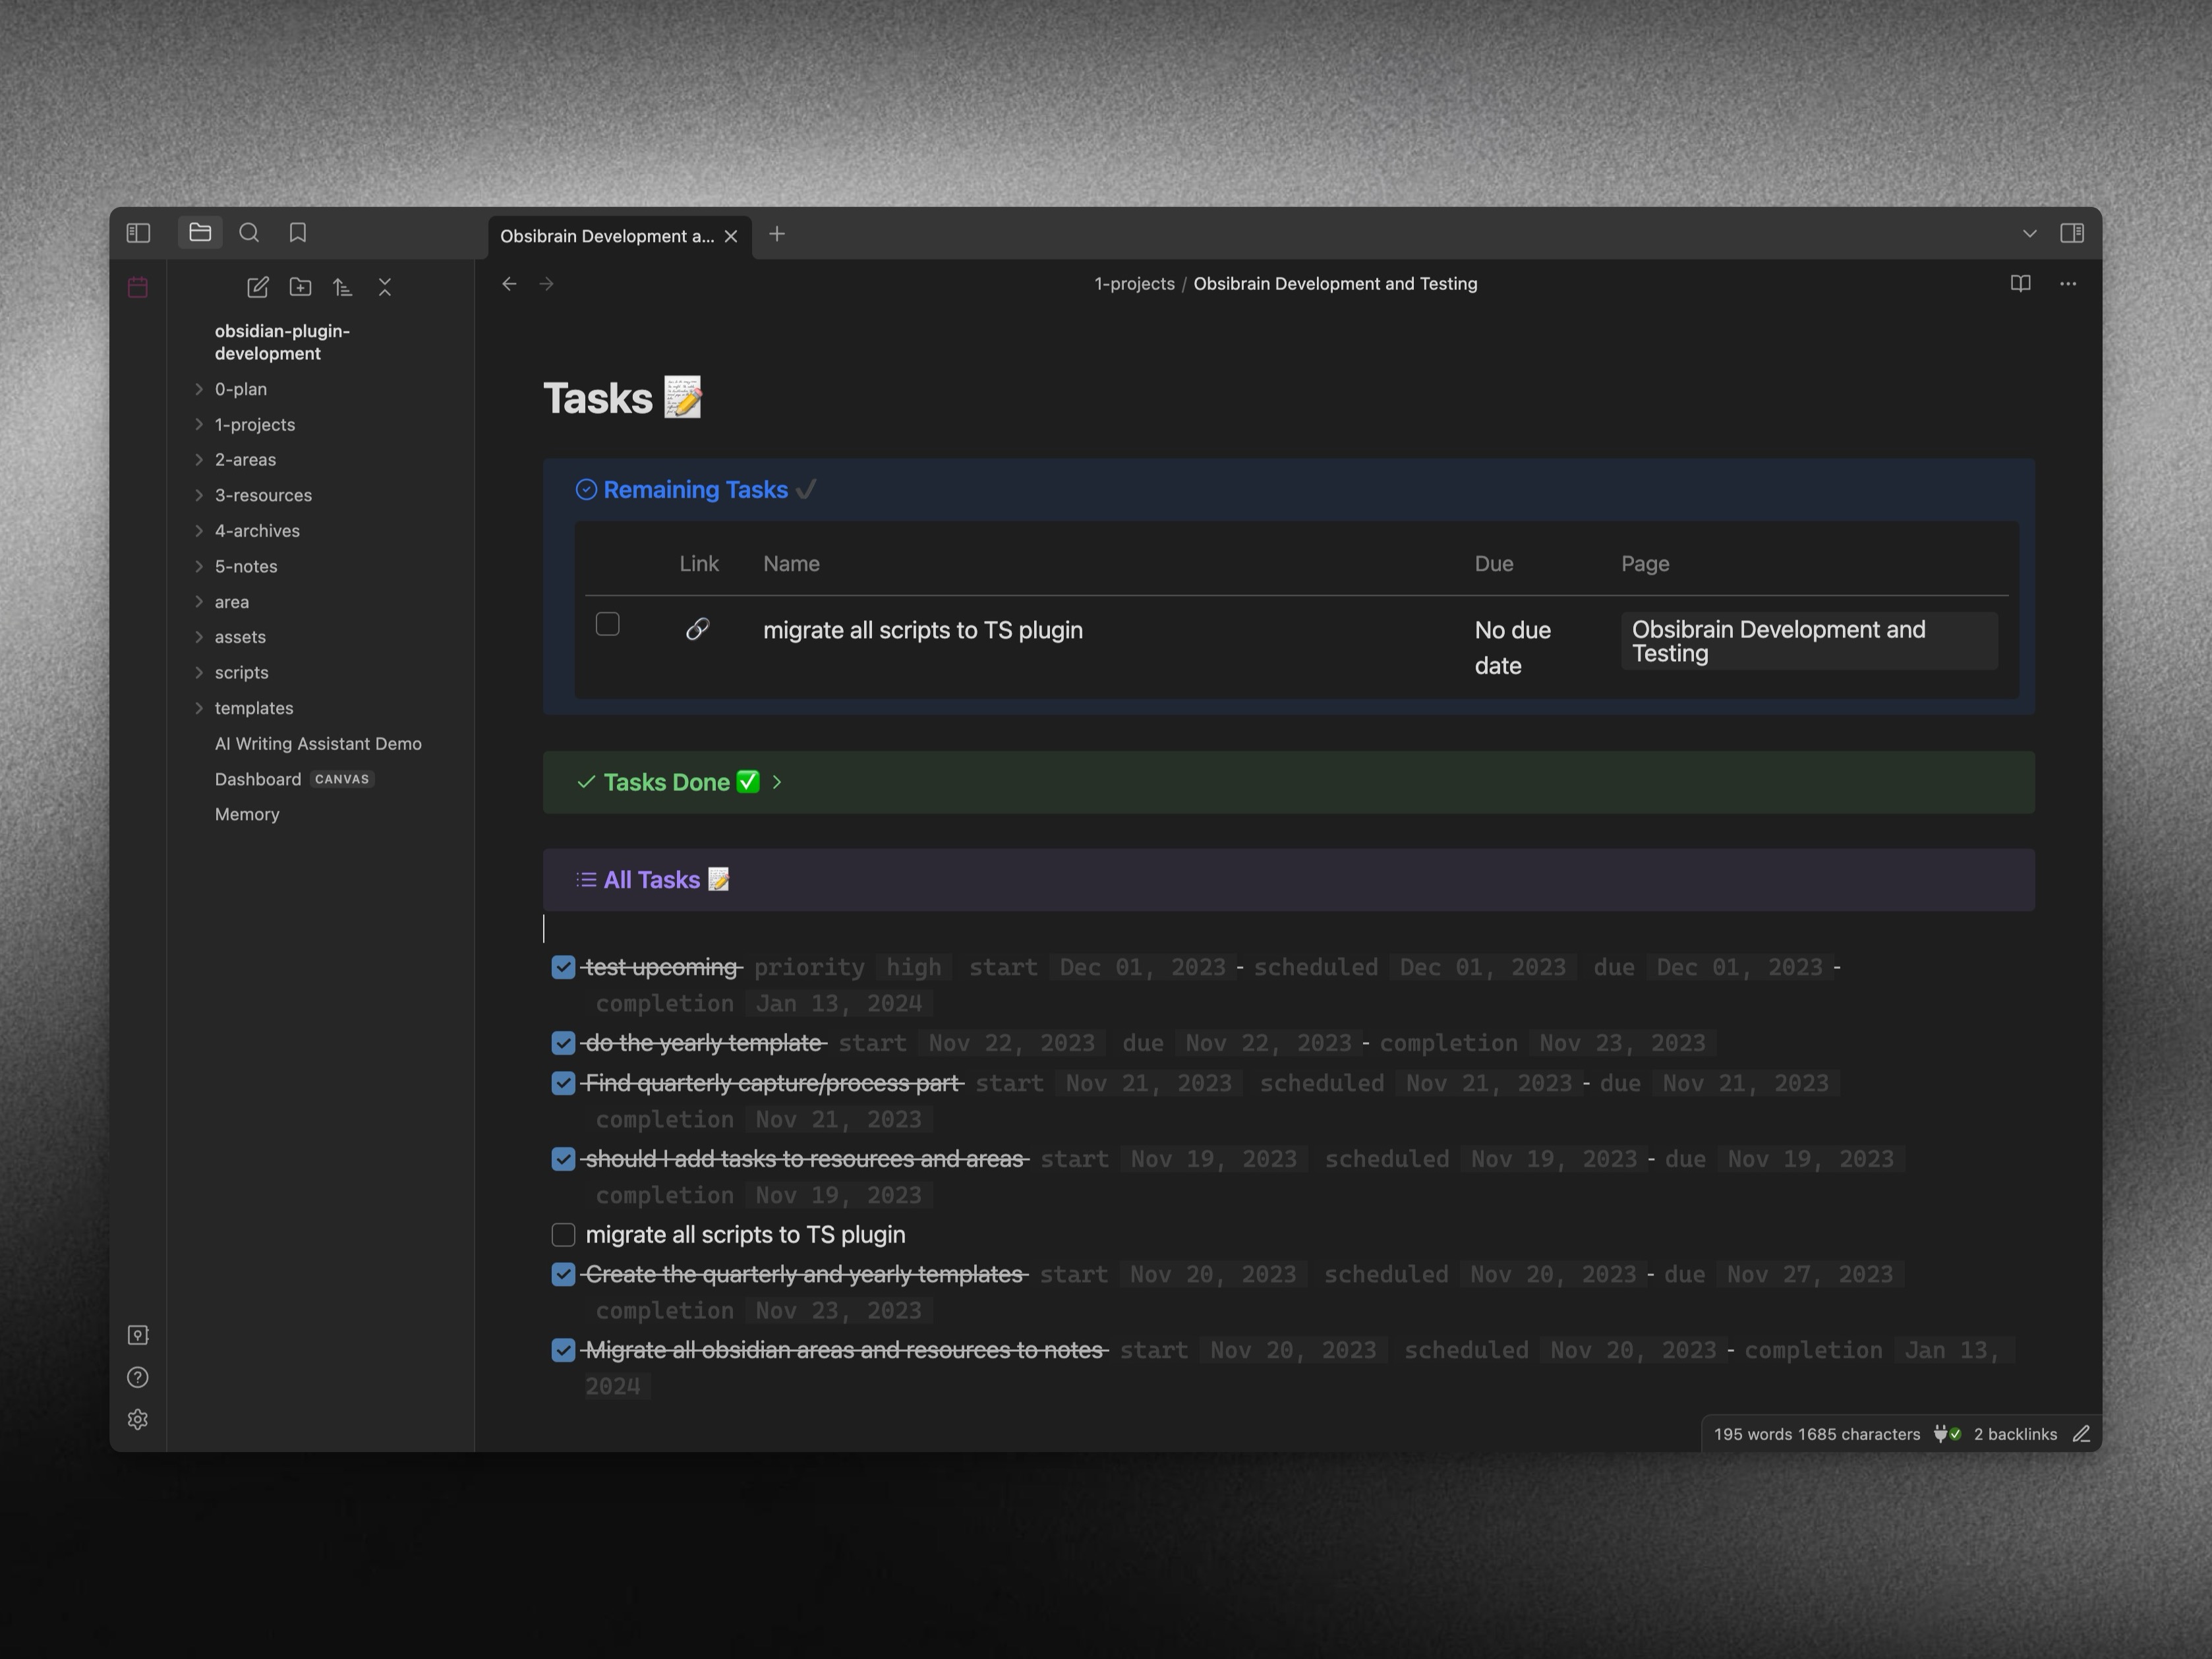Open the search pane magnifier icon
This screenshot has width=2212, height=1659.
pos(249,233)
